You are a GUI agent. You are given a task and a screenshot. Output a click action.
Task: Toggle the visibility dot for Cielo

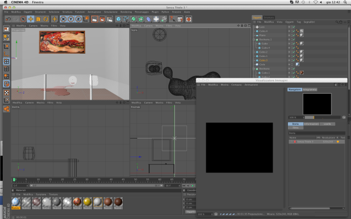pos(289,65)
